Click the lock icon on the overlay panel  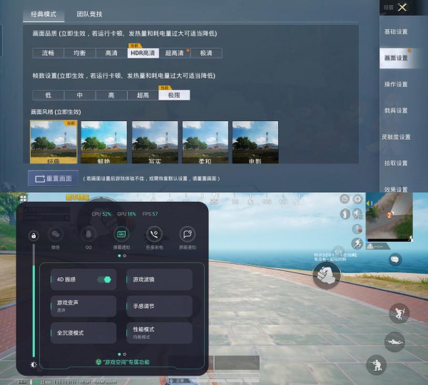tap(34, 236)
